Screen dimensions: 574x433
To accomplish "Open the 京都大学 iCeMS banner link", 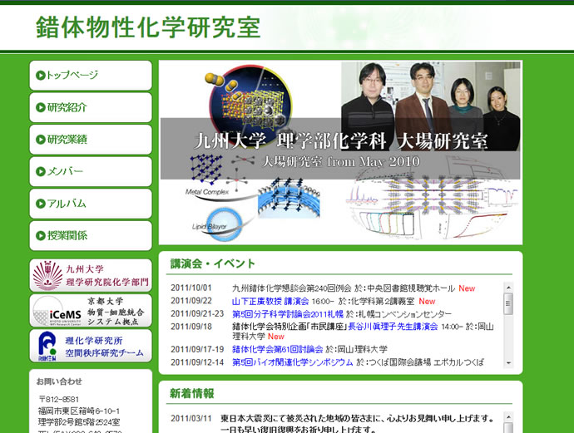I will [x=91, y=311].
